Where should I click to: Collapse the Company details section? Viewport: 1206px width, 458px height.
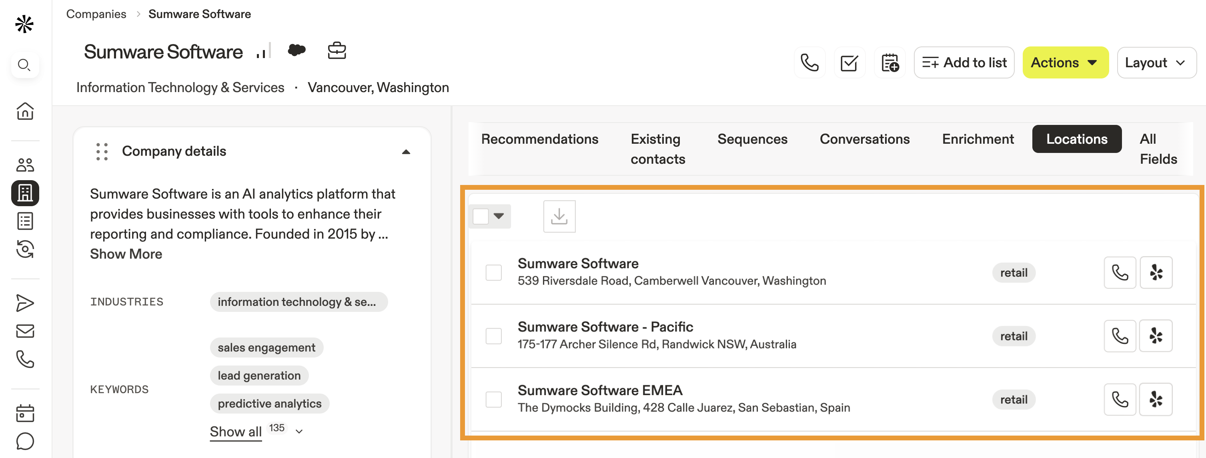click(406, 152)
